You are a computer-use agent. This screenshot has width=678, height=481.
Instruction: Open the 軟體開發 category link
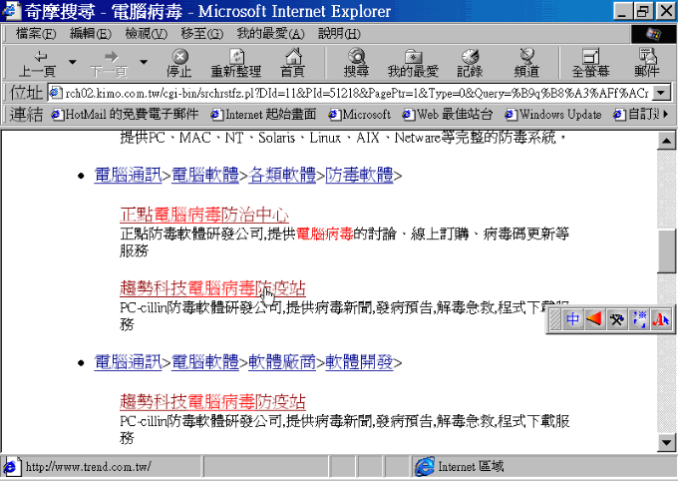point(359,362)
